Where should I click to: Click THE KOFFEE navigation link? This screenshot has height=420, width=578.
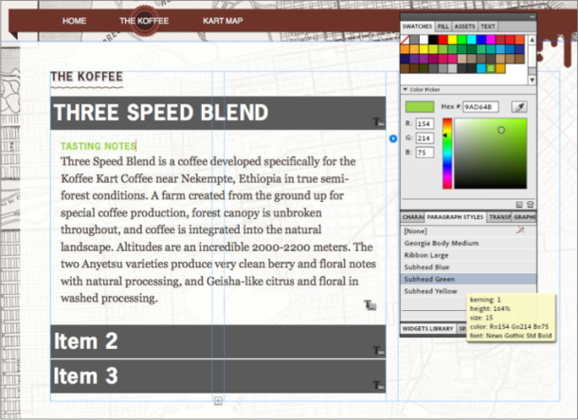click(x=144, y=21)
